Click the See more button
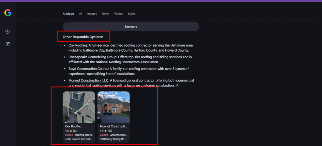 (x=131, y=27)
